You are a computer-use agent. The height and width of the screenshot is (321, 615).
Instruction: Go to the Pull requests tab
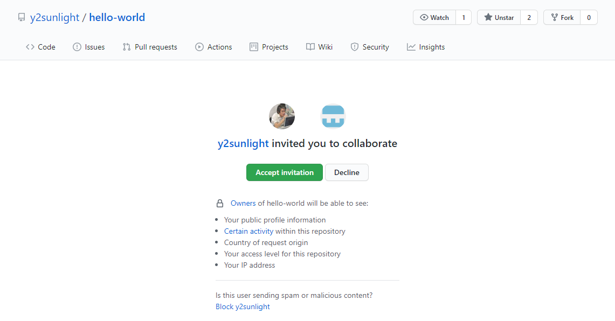pyautogui.click(x=150, y=47)
